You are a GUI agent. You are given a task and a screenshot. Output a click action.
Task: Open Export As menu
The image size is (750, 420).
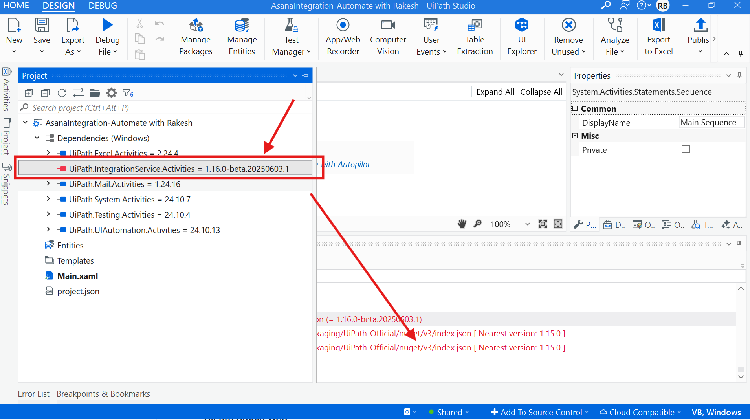click(73, 37)
